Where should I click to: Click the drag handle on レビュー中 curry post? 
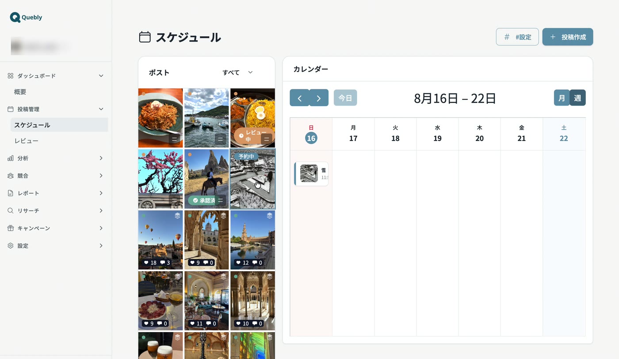click(x=267, y=140)
